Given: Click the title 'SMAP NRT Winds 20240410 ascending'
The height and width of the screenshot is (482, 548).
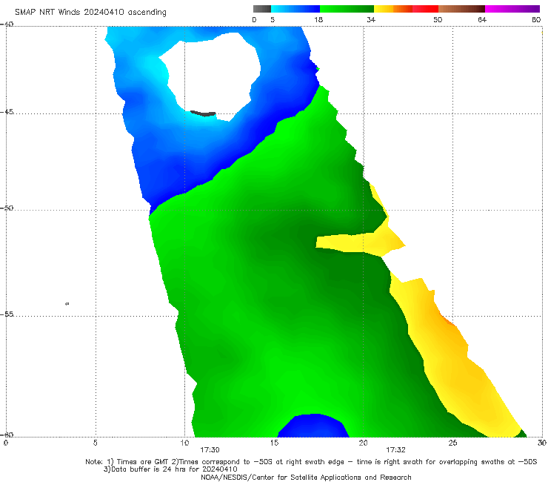Looking at the screenshot, I should (x=90, y=13).
